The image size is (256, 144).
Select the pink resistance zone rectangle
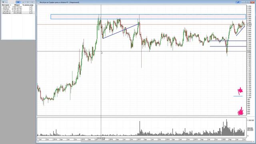click(148, 17)
